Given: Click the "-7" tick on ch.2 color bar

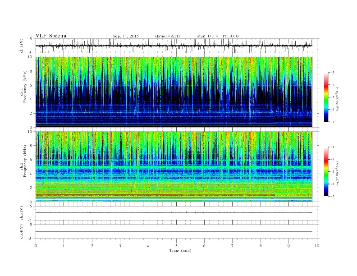Looking at the screenshot, I should click(332, 196).
